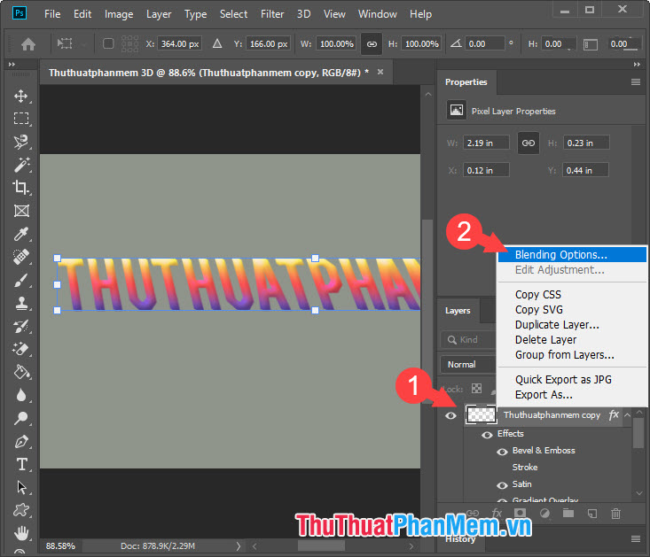Hide all Effects on the layer

(487, 435)
